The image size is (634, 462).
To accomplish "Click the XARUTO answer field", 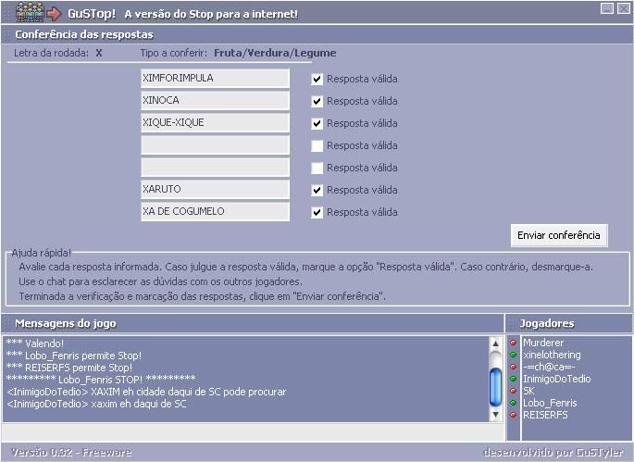I will [215, 189].
